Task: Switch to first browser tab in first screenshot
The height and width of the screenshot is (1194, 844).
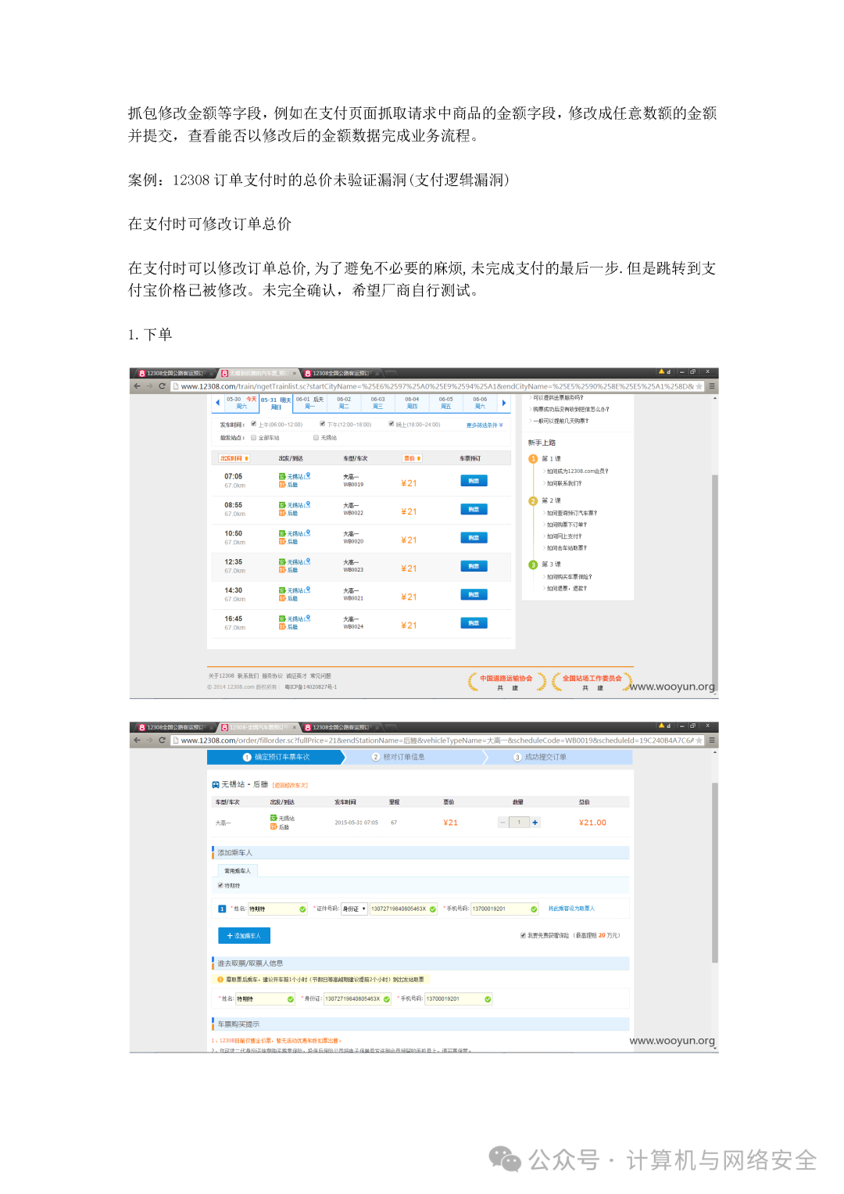Action: [173, 374]
